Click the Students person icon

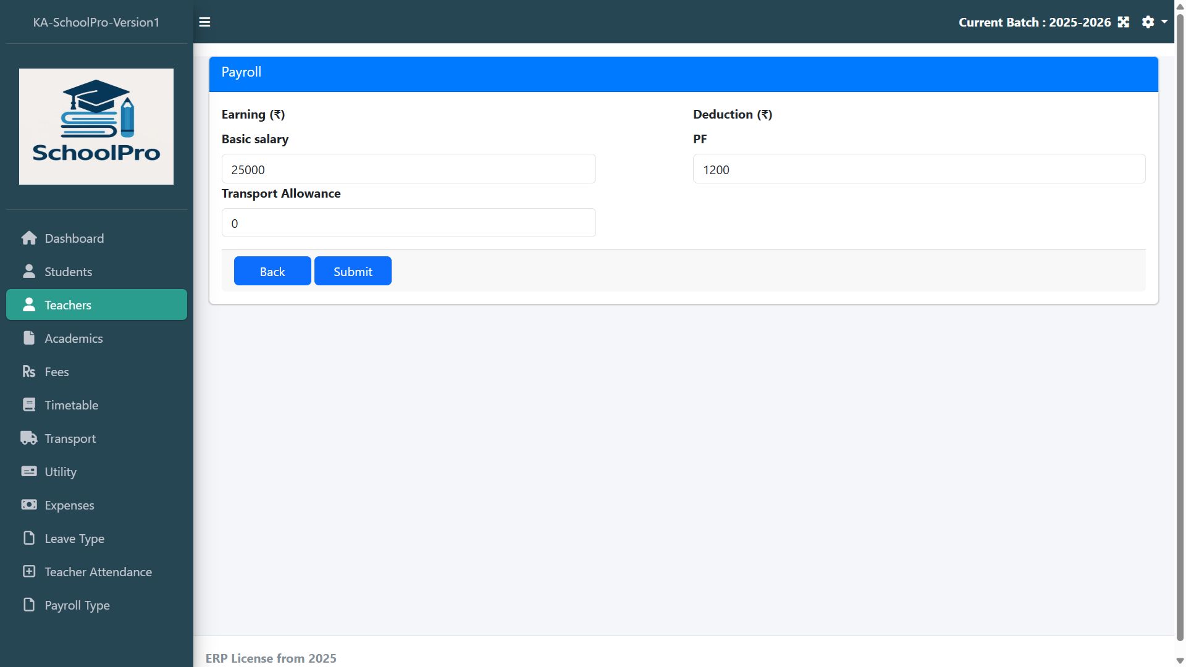click(29, 272)
